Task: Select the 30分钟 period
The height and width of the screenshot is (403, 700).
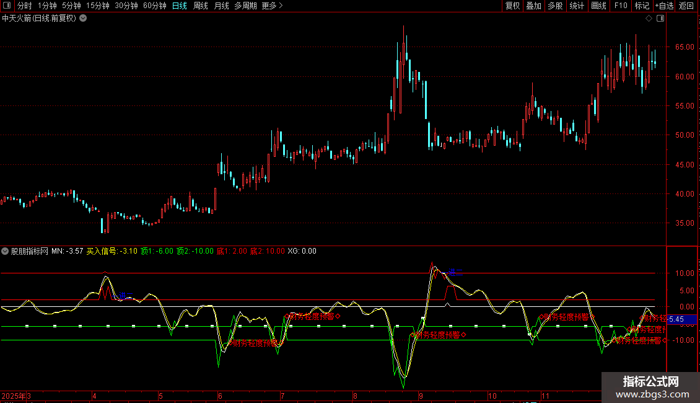Action: pos(126,6)
